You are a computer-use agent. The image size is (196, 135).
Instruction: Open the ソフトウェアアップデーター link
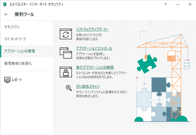(x=92, y=29)
